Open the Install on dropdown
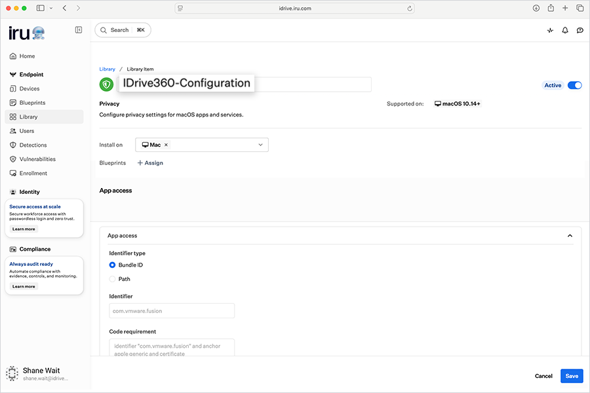 [202, 145]
